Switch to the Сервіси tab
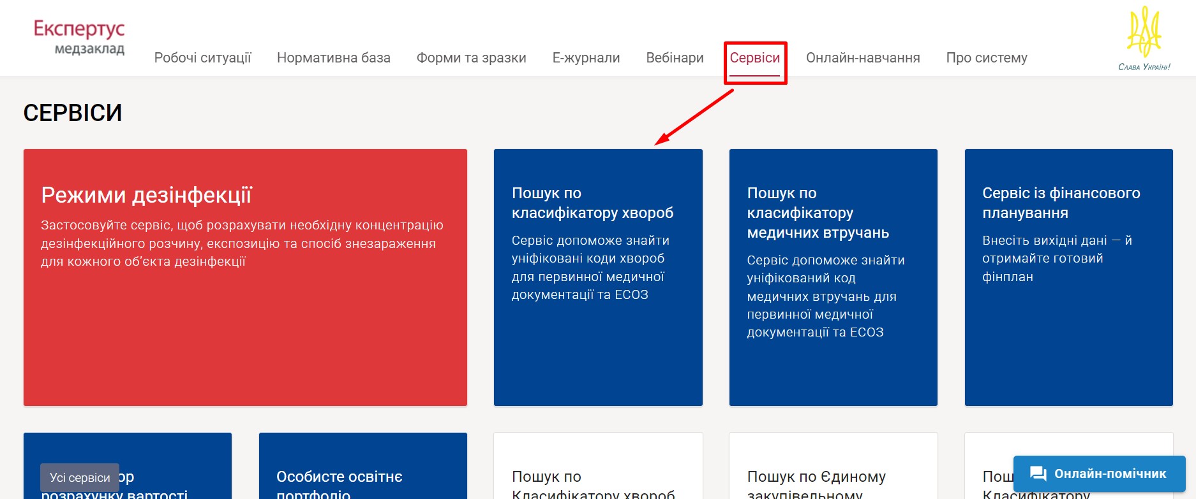 (x=754, y=58)
